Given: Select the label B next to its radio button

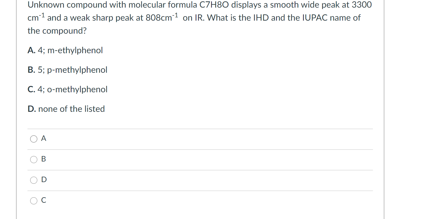Looking at the screenshot, I should [x=44, y=159].
